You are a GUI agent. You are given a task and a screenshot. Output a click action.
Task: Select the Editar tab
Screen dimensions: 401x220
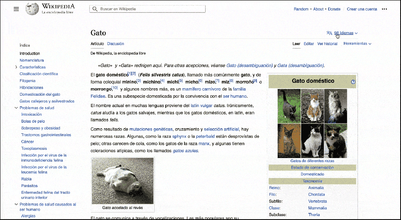click(x=309, y=44)
